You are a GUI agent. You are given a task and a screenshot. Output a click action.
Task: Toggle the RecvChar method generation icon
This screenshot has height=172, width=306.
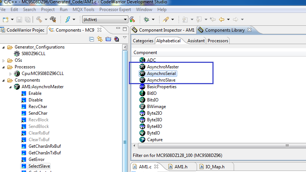coord(23,107)
